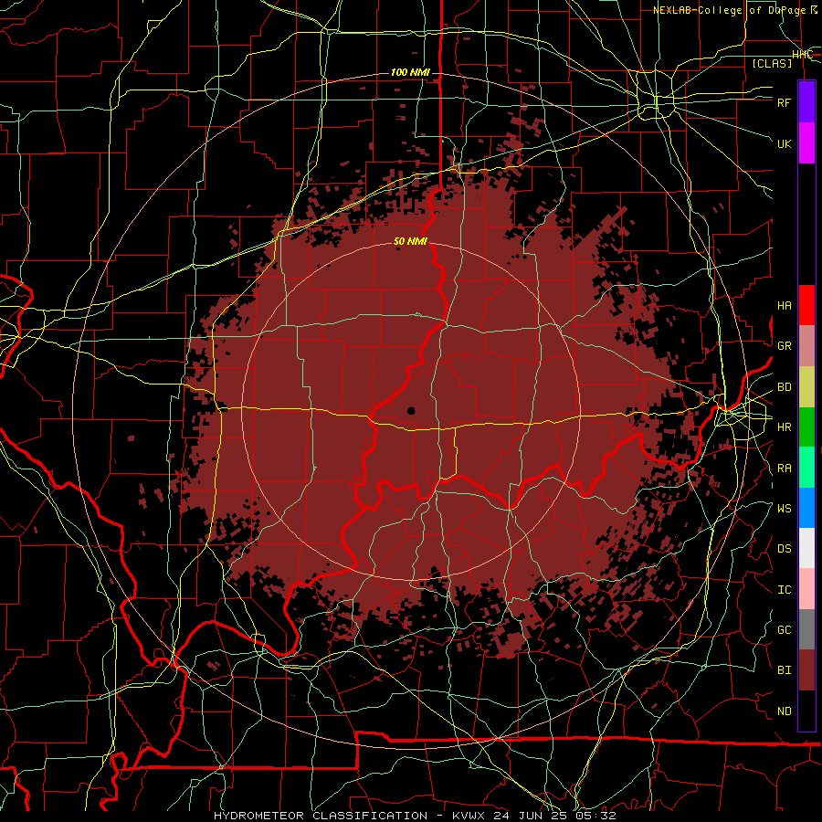Image resolution: width=822 pixels, height=822 pixels.
Task: Select the gray GC color swatch
Action: [x=806, y=629]
